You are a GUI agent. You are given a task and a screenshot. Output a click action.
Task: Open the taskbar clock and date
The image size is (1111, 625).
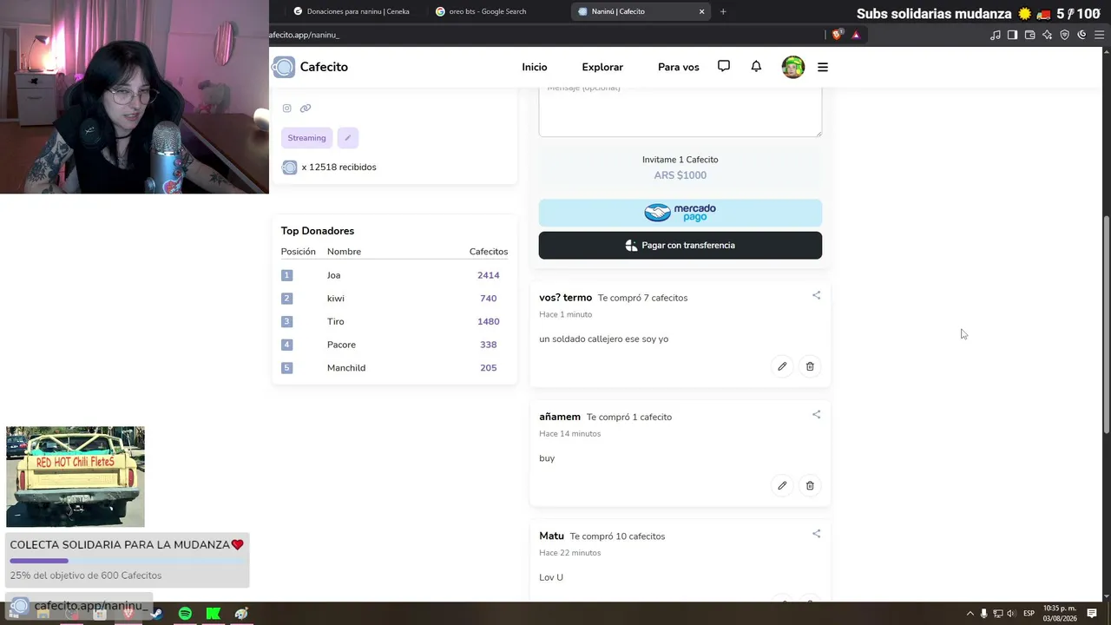1060,614
